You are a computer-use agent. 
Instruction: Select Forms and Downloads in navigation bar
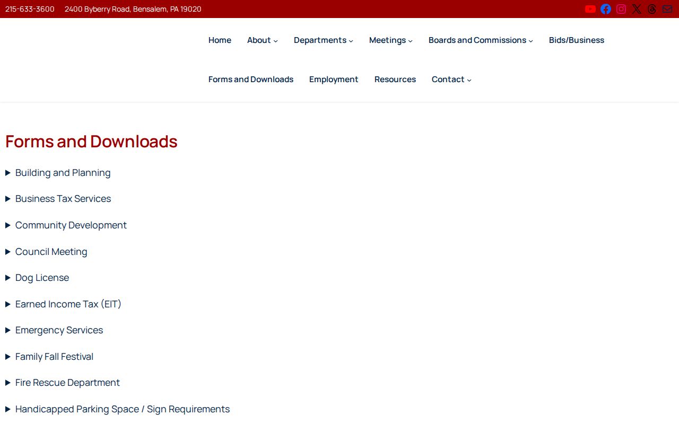(251, 79)
